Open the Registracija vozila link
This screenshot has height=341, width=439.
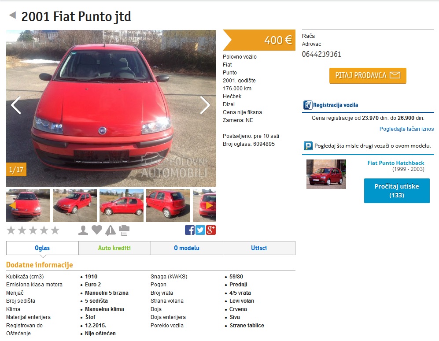pos(336,105)
